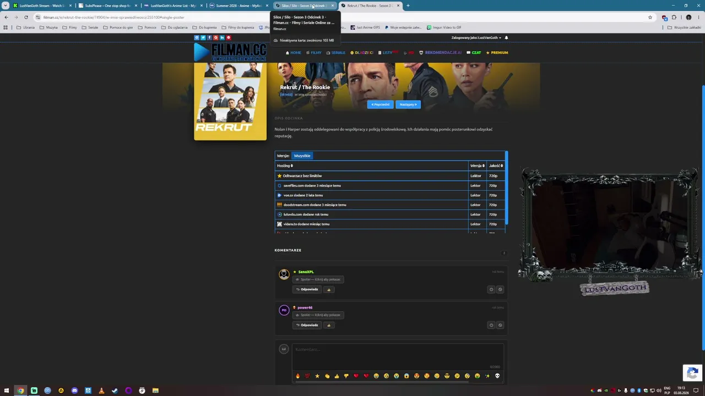Open REKOMENDACJE AI in the site menu
Viewport: 705px width, 396px height.
point(441,53)
